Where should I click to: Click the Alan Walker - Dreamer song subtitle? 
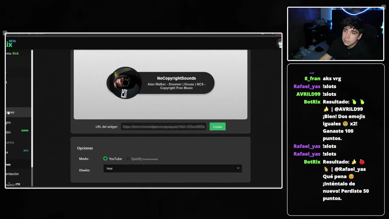[x=177, y=86]
